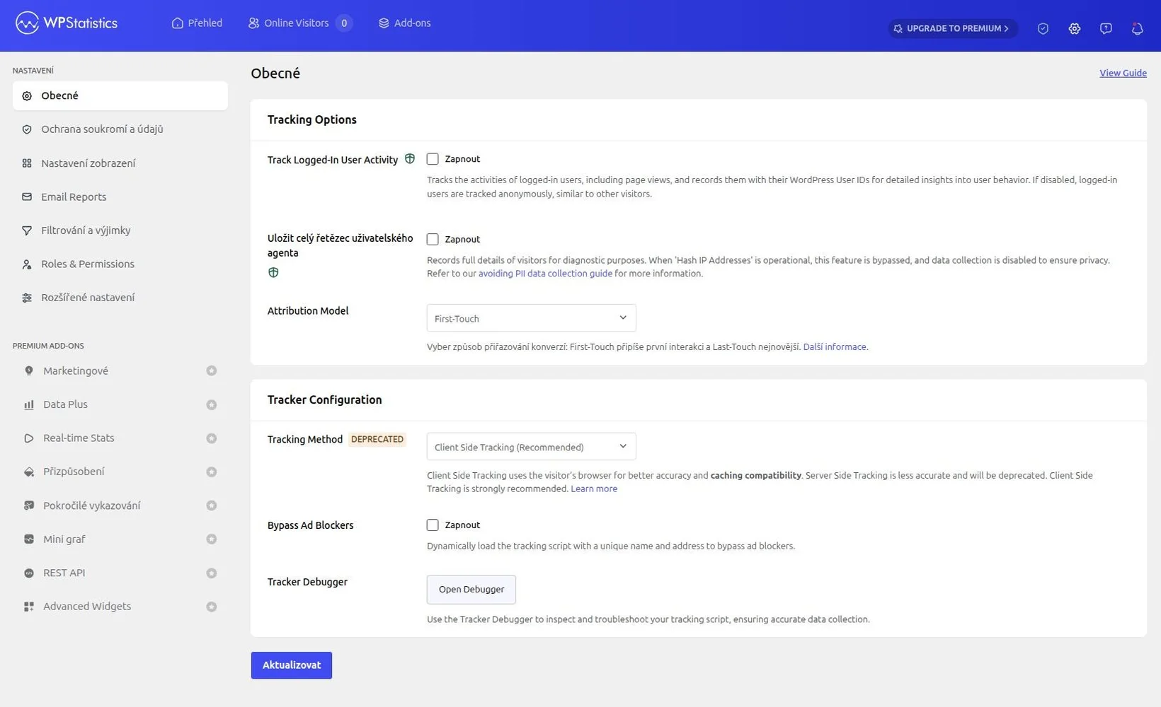The width and height of the screenshot is (1161, 707).
Task: Open the Add-ons page
Action: click(404, 23)
